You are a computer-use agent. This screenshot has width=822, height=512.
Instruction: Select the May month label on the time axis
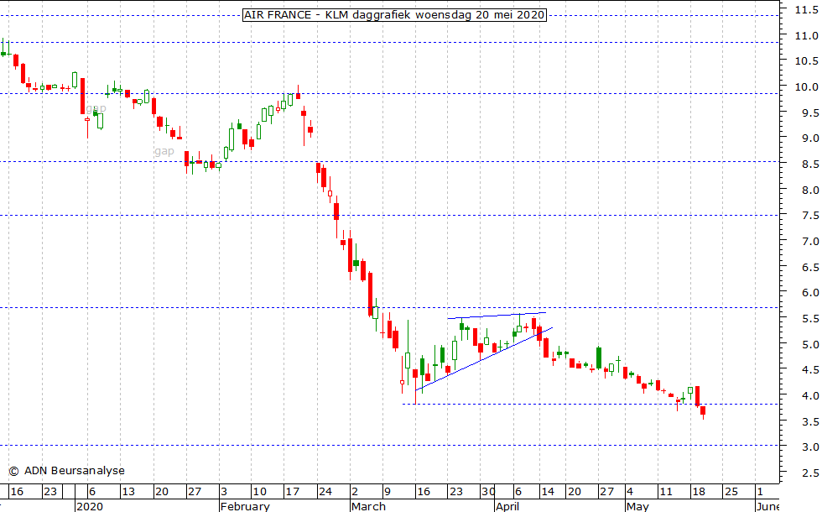pyautogui.click(x=637, y=506)
